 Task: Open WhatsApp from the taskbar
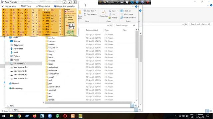pyautogui.click(x=58, y=116)
